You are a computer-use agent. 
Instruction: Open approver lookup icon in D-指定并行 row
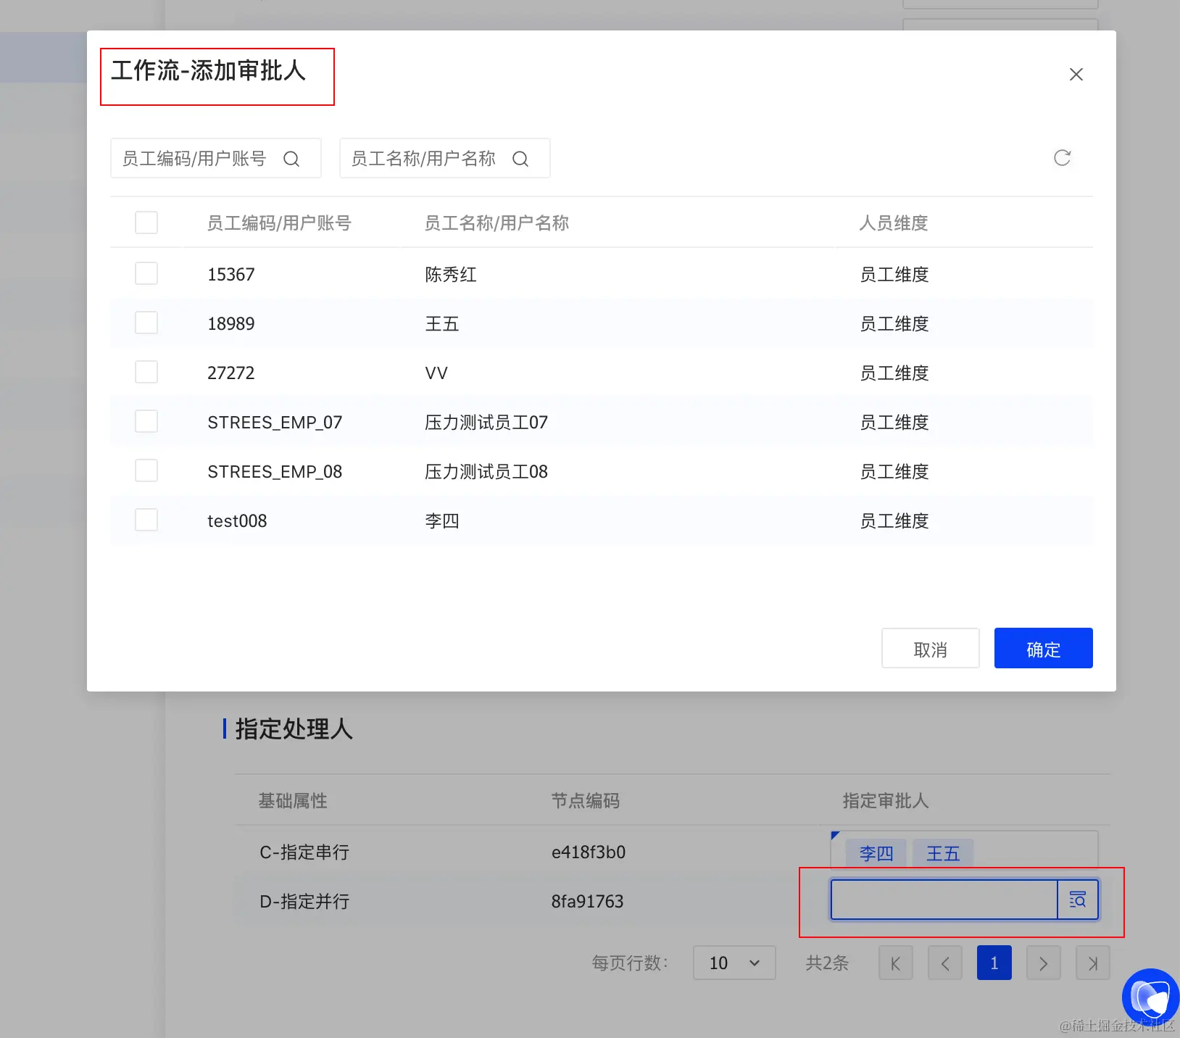tap(1078, 900)
